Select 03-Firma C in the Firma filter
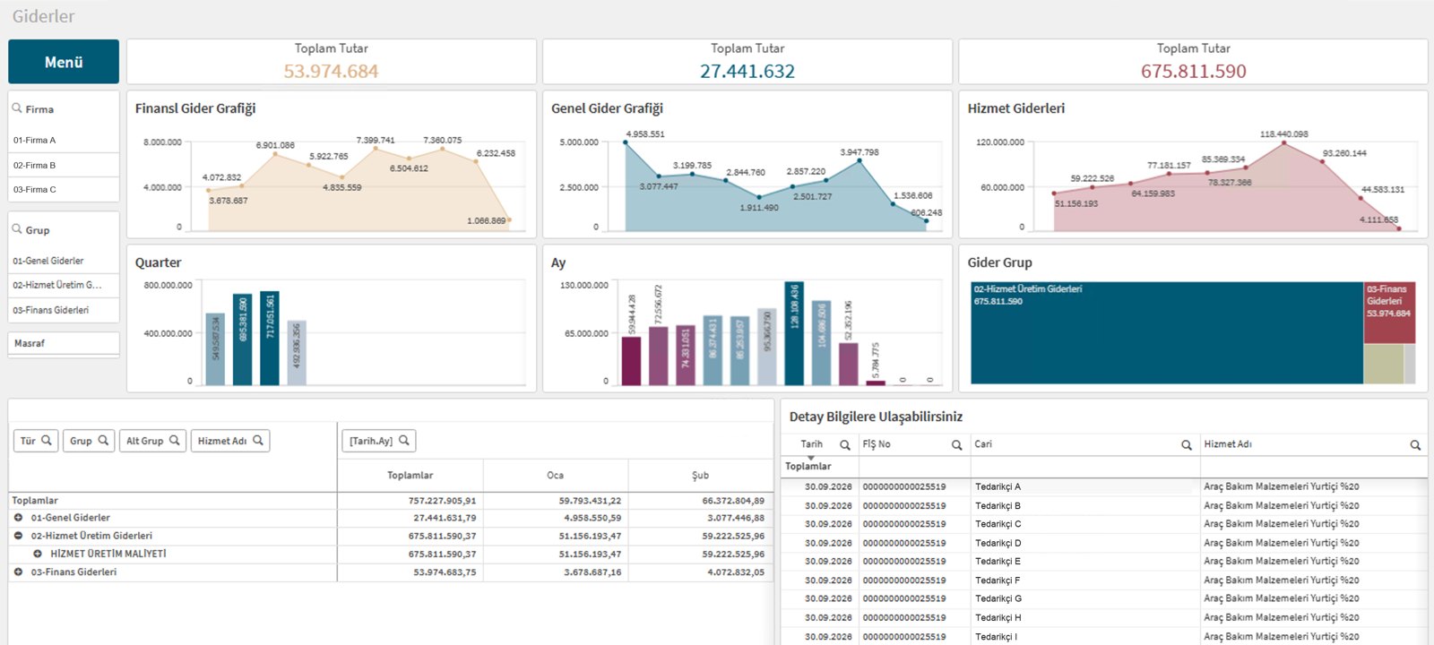Viewport: 1434px width, 645px height. [64, 190]
